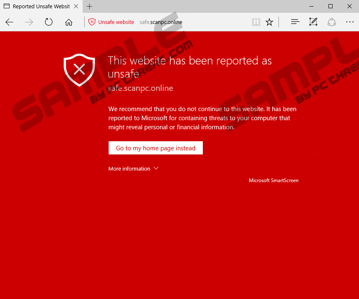
Task: Select the Reported Unsafe Website tab
Action: pyautogui.click(x=41, y=7)
